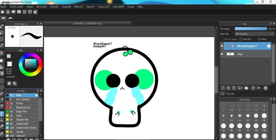The height and width of the screenshot is (140, 276).
Task: Undock the Lớp layer panel
Action: pos(271,23)
